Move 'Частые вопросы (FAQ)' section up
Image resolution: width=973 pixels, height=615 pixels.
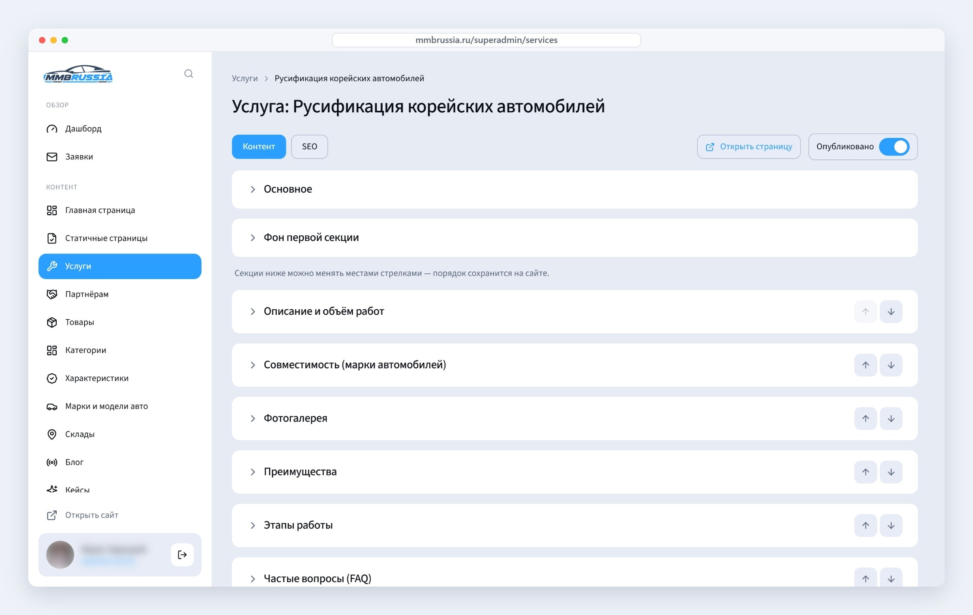click(x=866, y=578)
